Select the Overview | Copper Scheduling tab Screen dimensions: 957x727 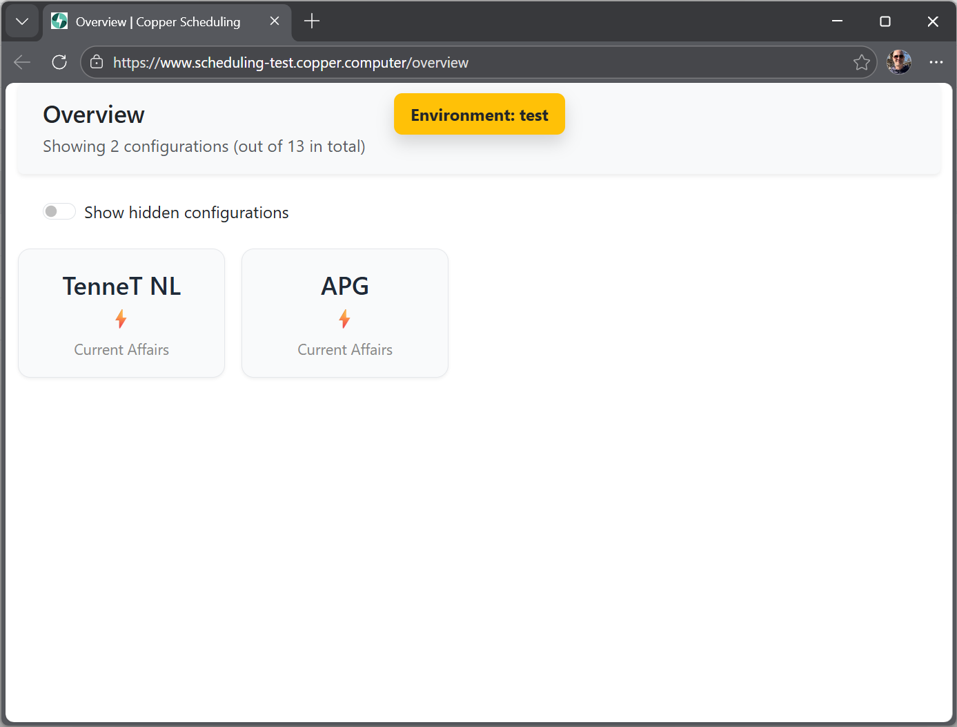click(167, 21)
